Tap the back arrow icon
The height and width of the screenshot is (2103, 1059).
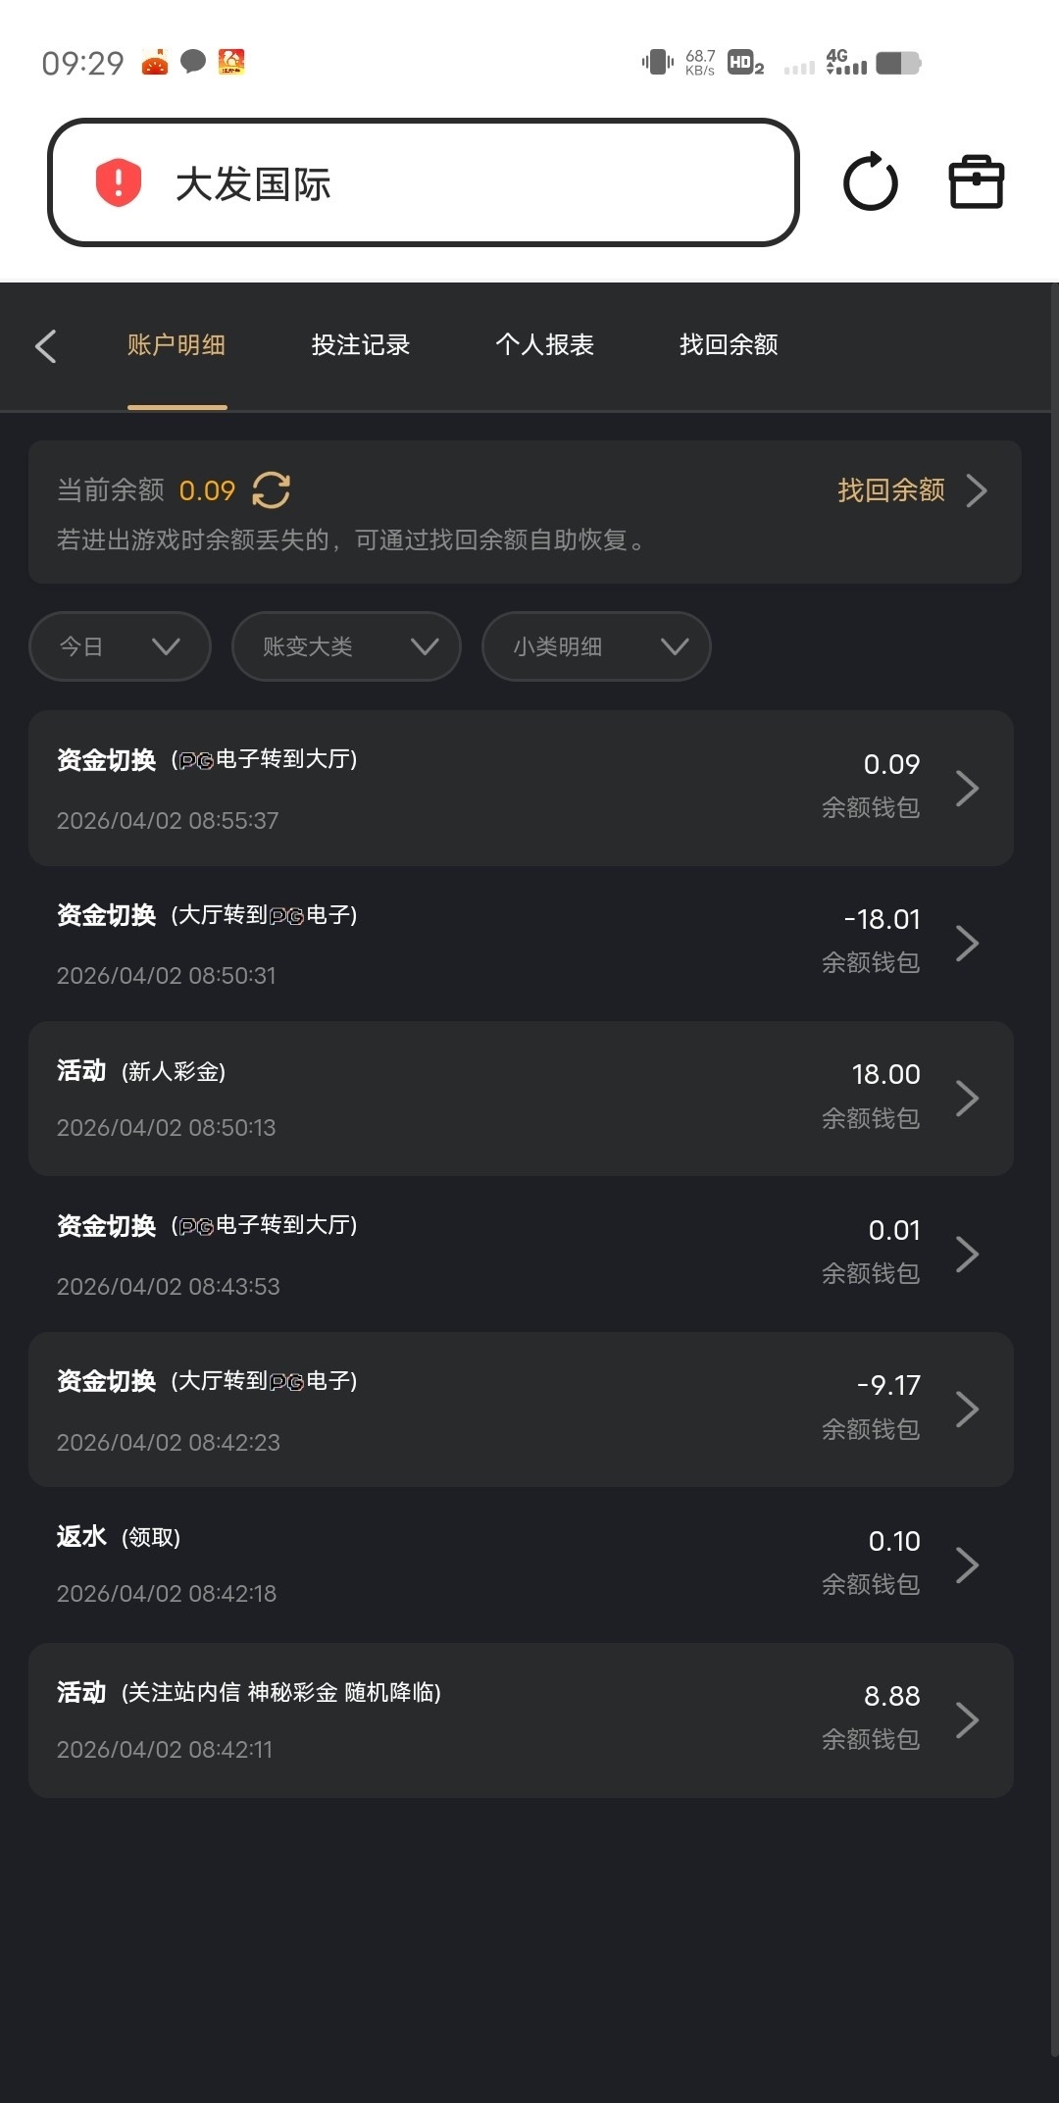pos(46,346)
